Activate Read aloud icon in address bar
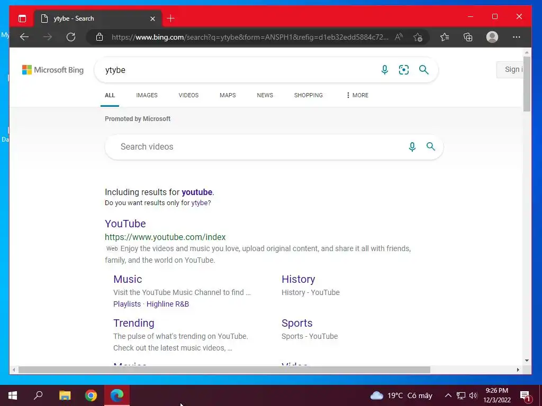This screenshot has width=542, height=406. tap(399, 37)
